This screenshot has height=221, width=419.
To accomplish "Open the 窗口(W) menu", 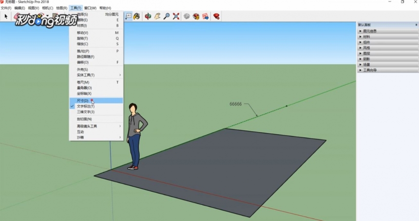I will (x=90, y=8).
